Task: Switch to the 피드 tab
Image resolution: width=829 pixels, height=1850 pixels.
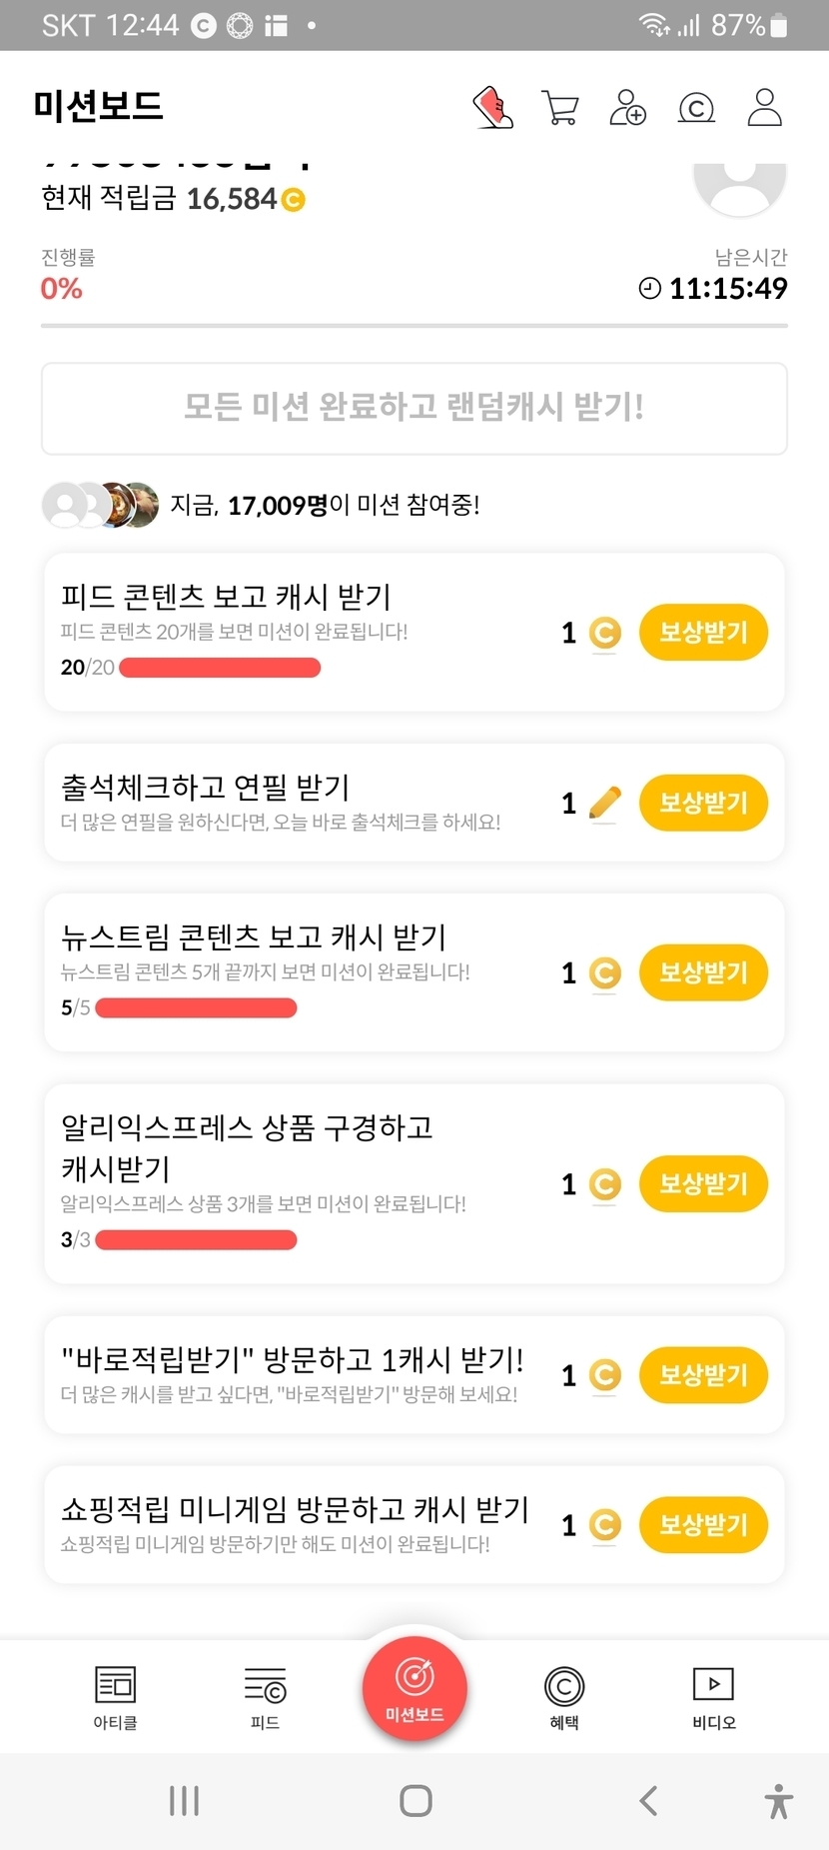Action: pyautogui.click(x=265, y=1697)
